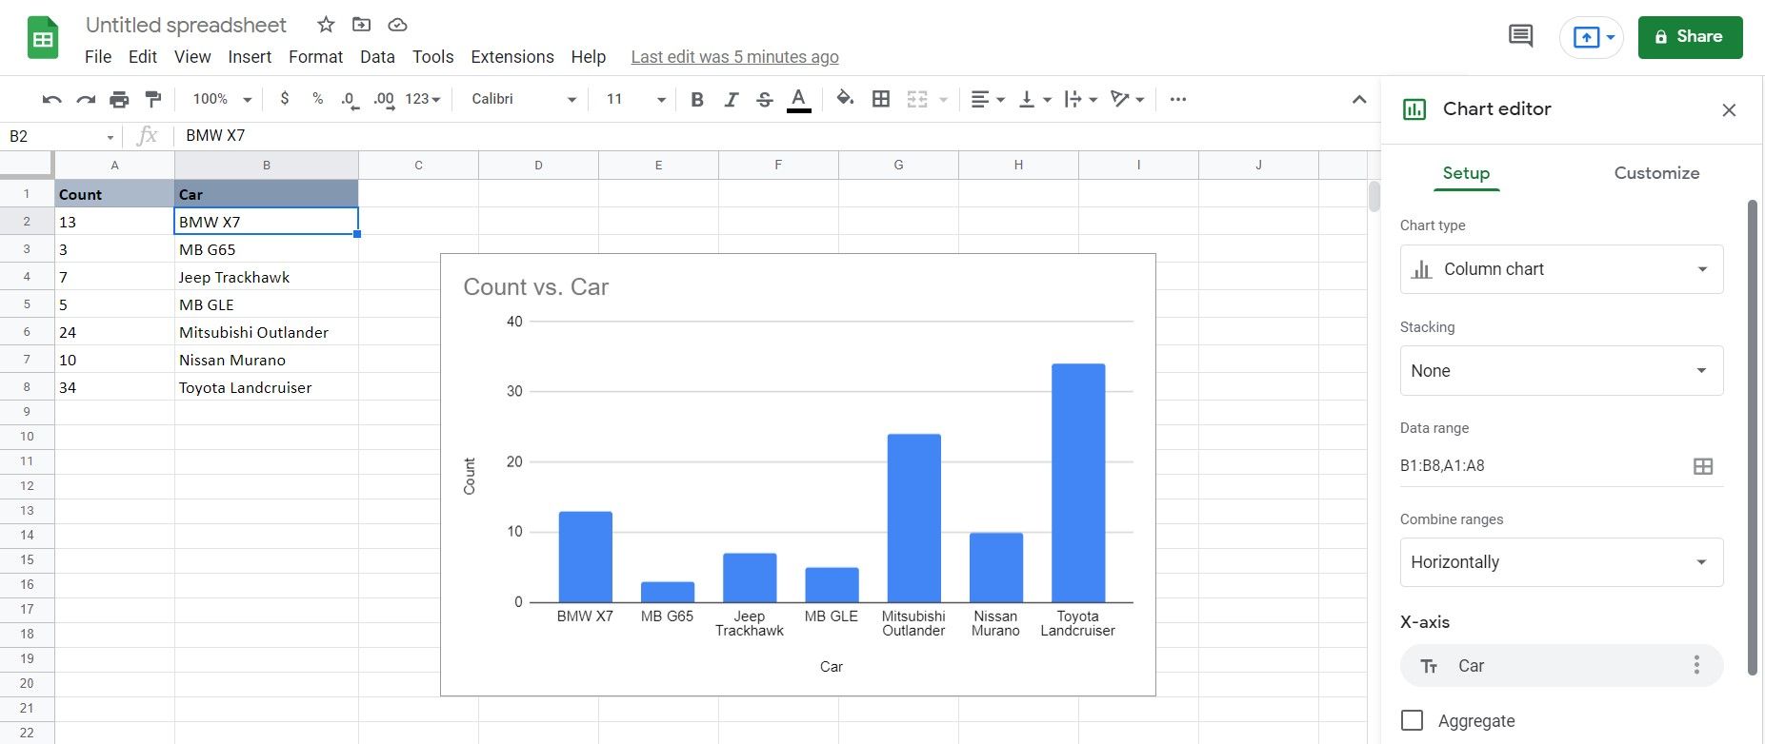Open the Help menu

(x=589, y=57)
